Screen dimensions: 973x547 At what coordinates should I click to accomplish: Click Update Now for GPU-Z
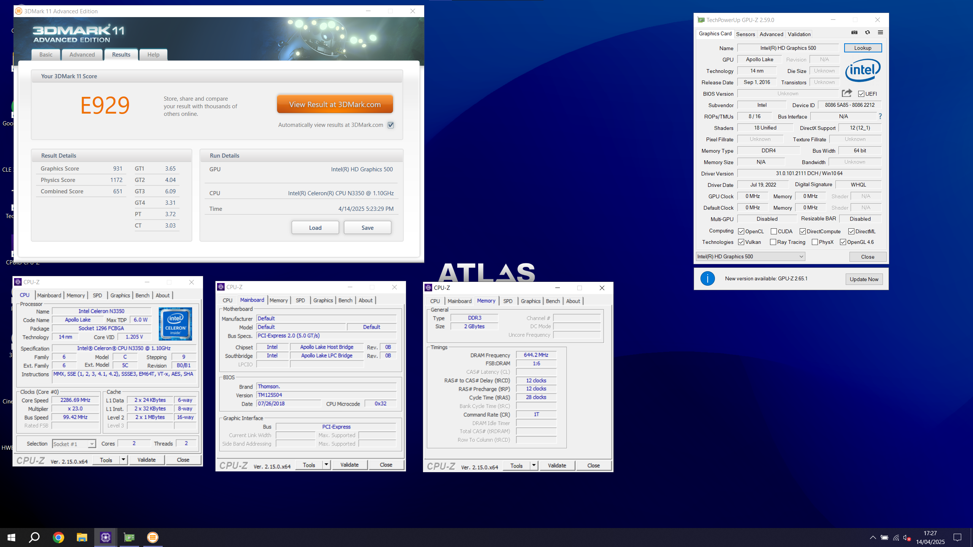click(864, 279)
